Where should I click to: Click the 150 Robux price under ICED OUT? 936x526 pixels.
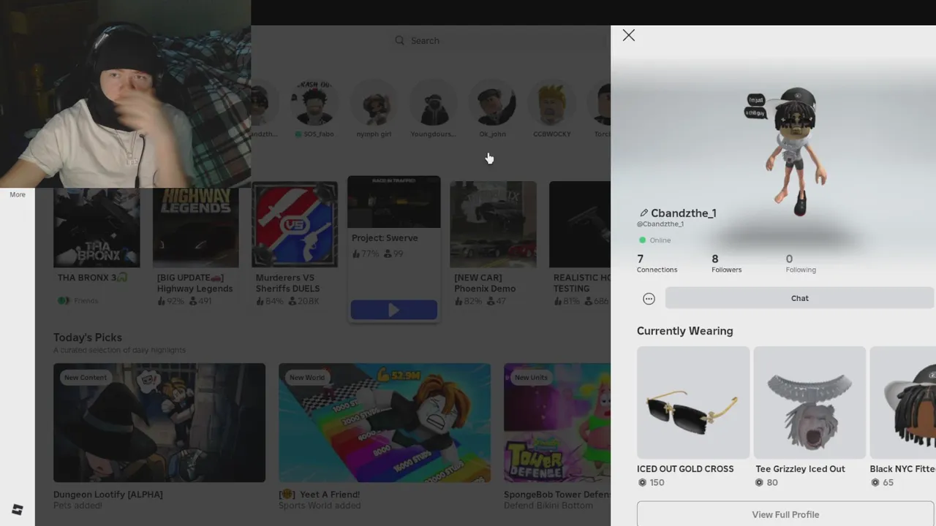pyautogui.click(x=652, y=483)
